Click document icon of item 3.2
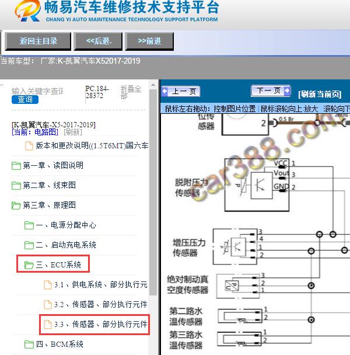350x355 pixels. [x=47, y=305]
